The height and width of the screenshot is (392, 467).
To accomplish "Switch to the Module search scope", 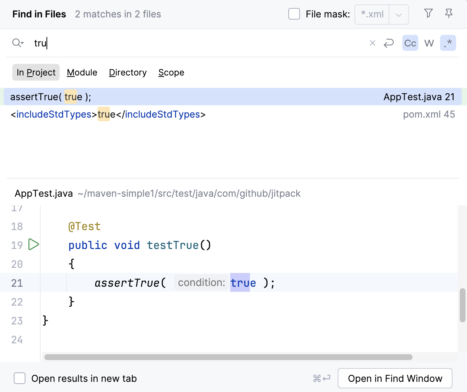I will click(82, 72).
